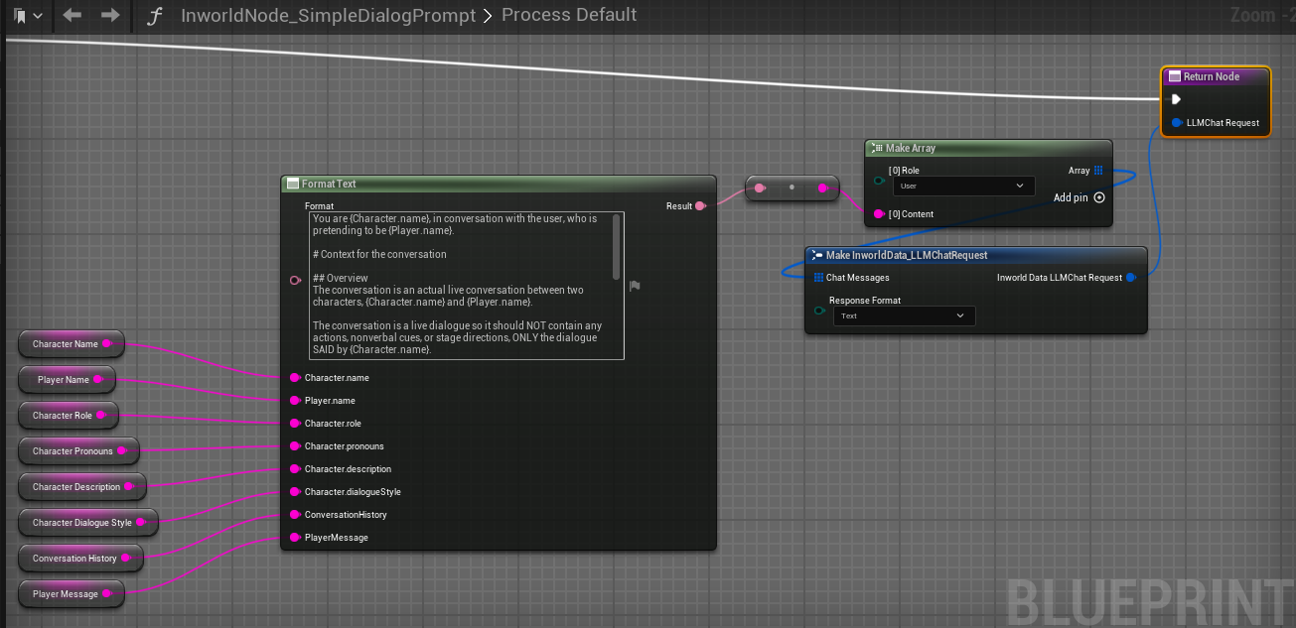Click the flag icon beside Format text box
Screen dimensions: 1296x628
635,286
